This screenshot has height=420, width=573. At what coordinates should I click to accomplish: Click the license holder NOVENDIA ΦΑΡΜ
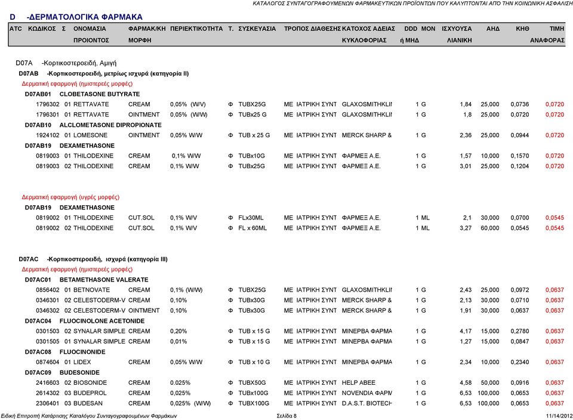367,393
